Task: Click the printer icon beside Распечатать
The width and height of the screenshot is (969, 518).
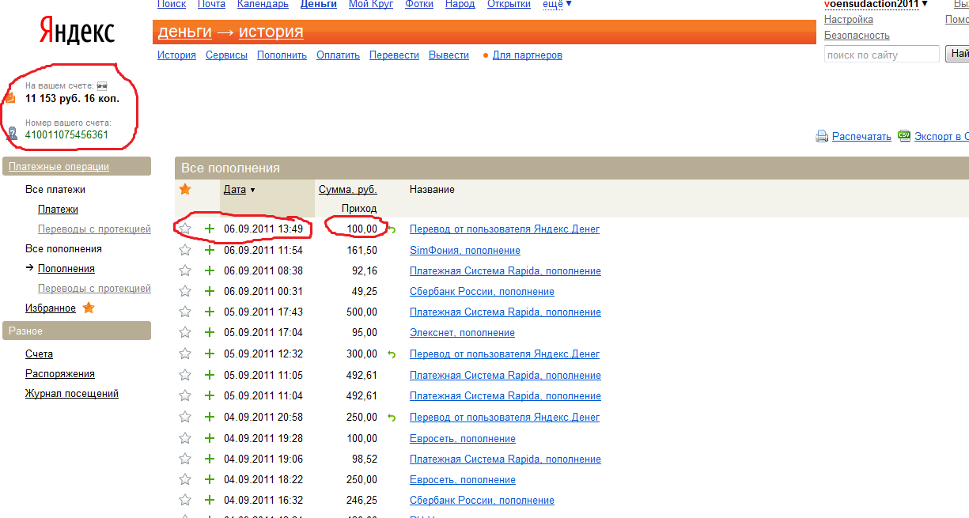Action: coord(821,136)
